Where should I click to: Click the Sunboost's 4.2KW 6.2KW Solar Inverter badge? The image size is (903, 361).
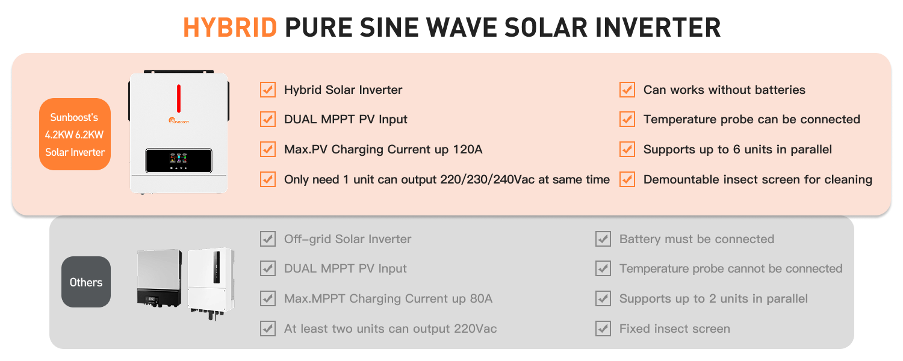75,135
